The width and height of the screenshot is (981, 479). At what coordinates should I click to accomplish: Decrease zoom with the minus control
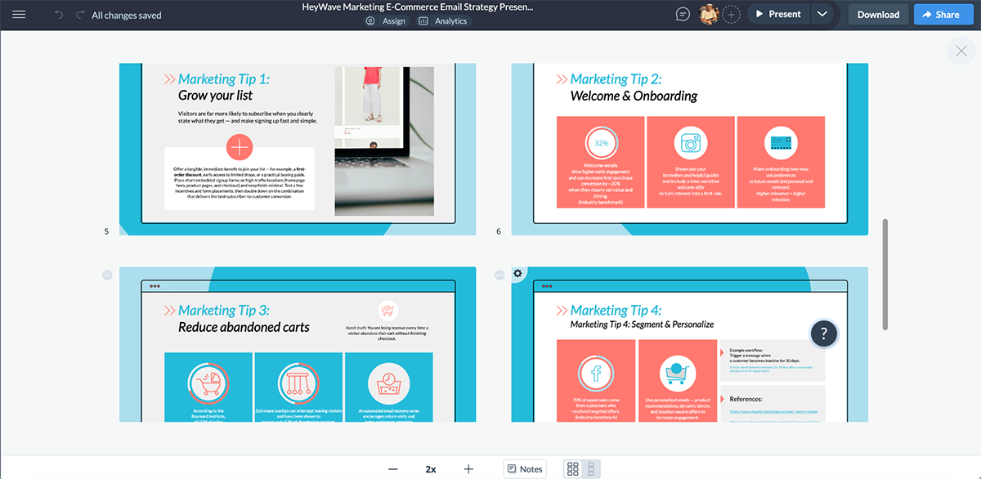click(393, 468)
